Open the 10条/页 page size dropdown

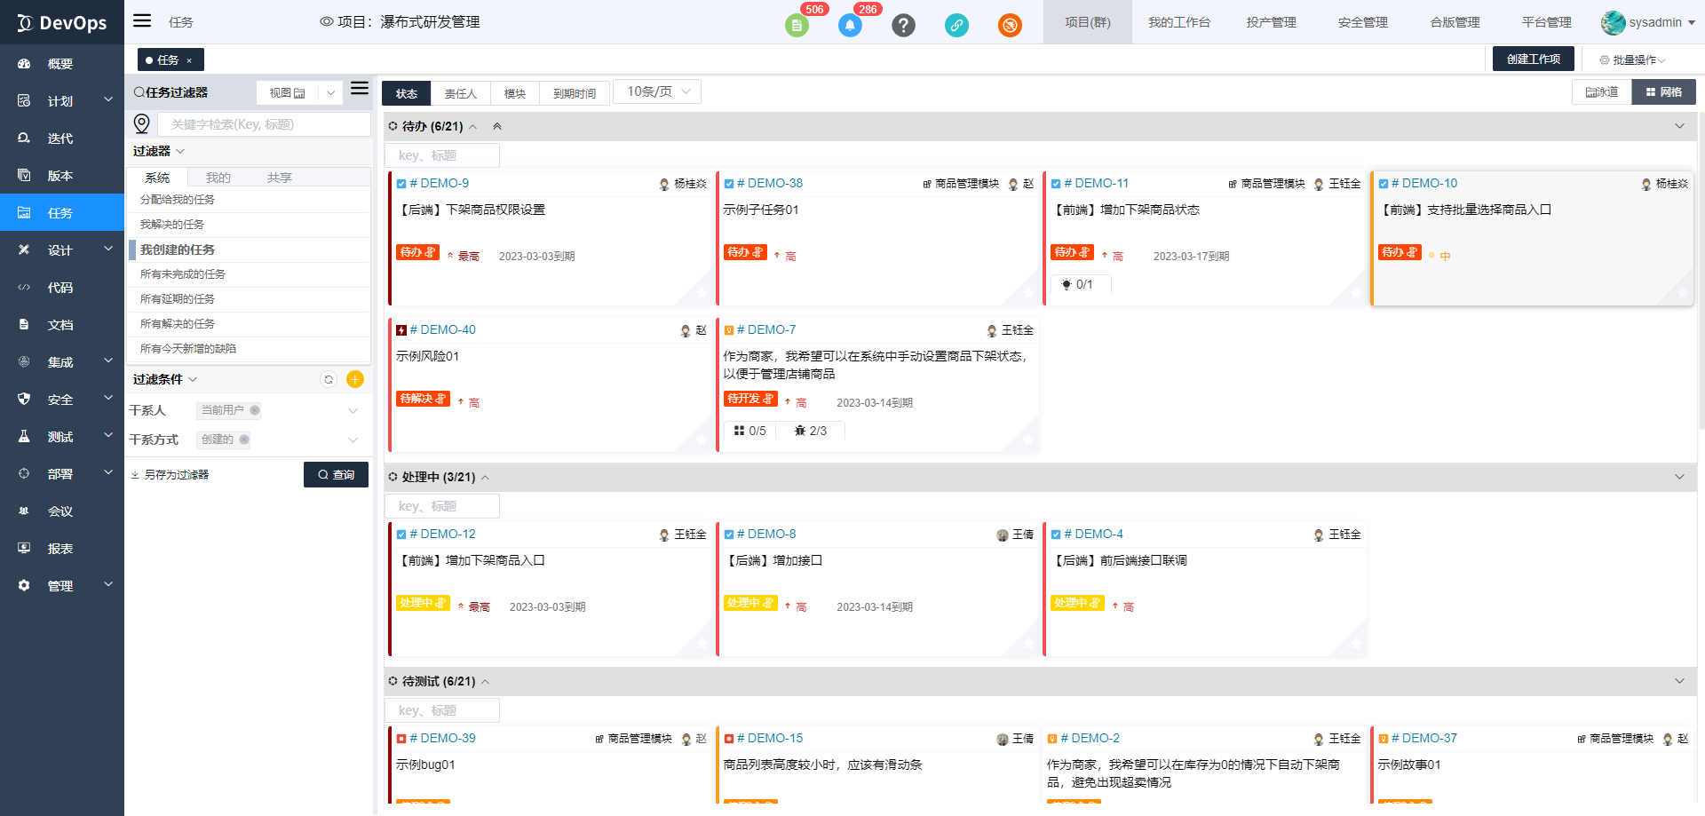[x=657, y=91]
